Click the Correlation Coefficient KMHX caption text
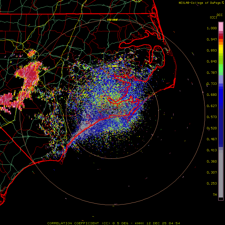This screenshot has width=225, height=225. tap(113, 223)
